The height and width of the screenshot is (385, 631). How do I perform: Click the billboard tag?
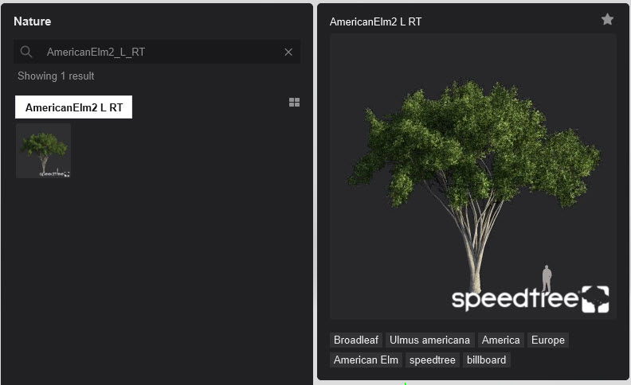(486, 360)
